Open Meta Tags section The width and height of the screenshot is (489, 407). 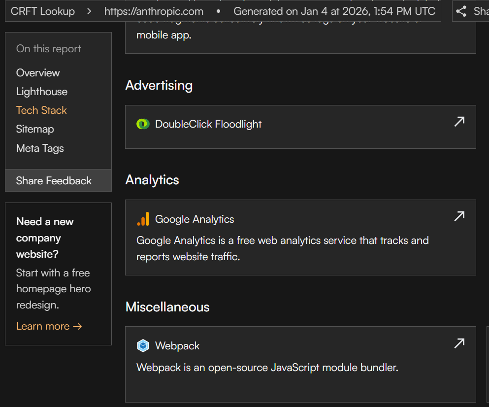40,148
